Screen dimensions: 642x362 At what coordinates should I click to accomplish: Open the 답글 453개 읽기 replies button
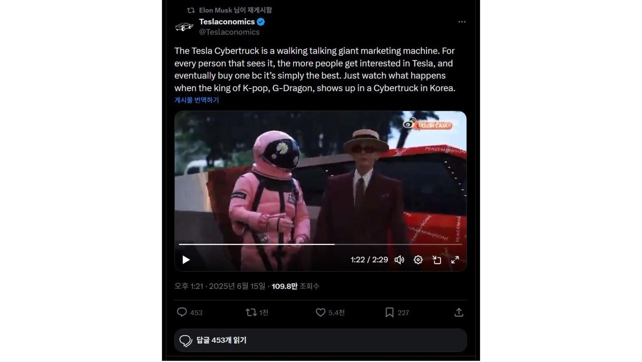[x=321, y=340]
